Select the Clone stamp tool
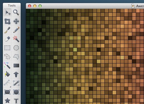This screenshot has height=104, width=144. (16, 39)
